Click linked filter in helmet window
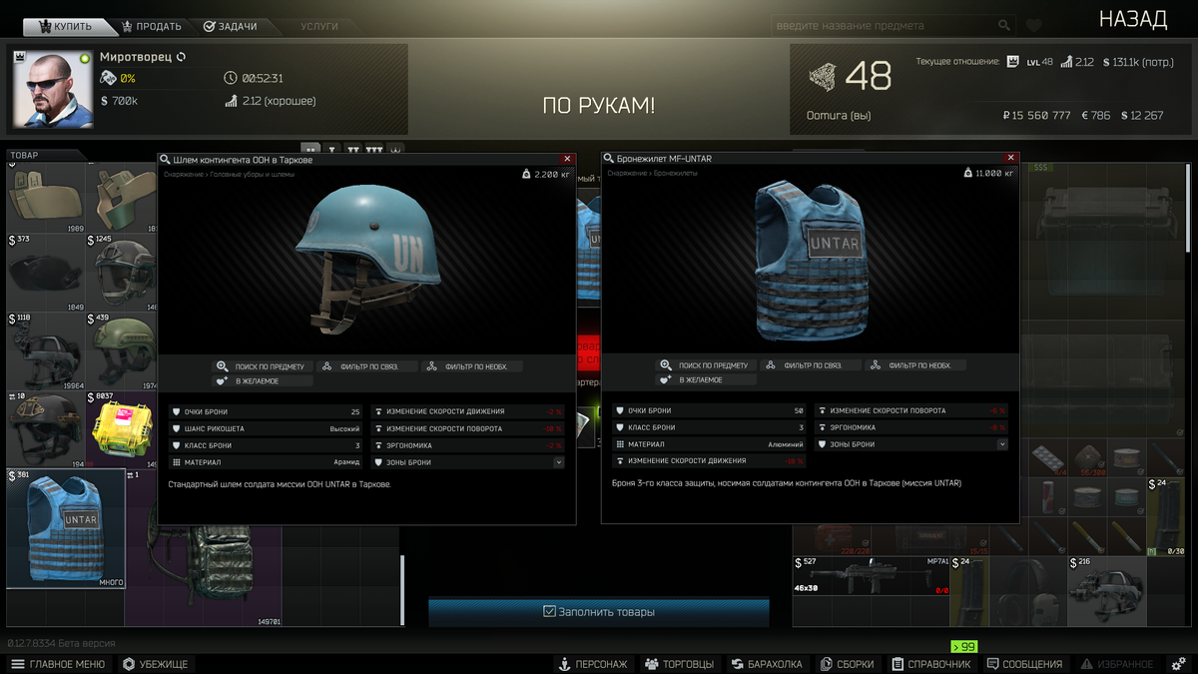Image resolution: width=1198 pixels, height=674 pixels. pyautogui.click(x=366, y=366)
